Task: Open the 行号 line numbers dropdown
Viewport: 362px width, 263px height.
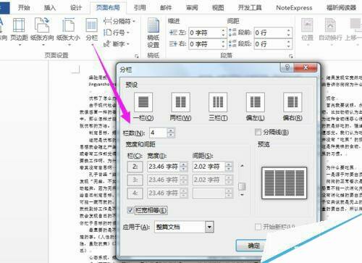Action: pos(117,33)
